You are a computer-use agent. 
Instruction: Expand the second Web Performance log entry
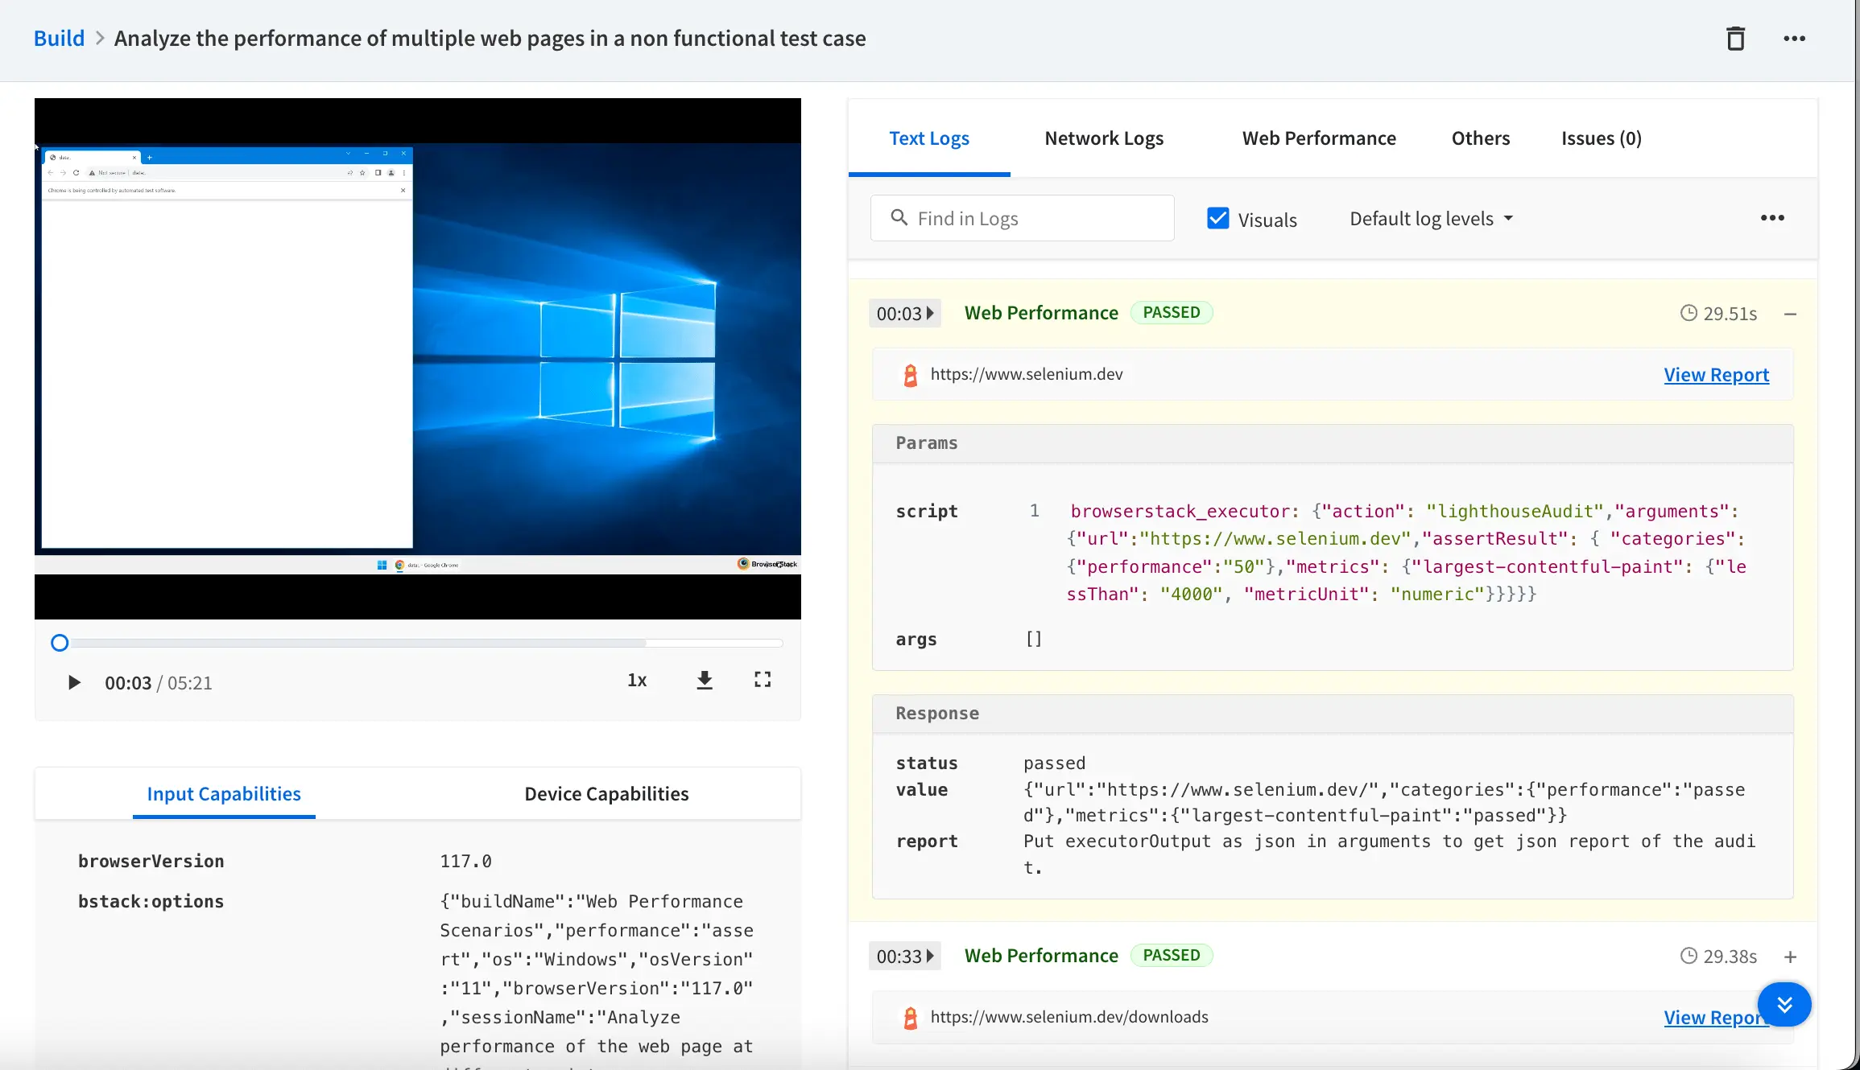[1790, 957]
